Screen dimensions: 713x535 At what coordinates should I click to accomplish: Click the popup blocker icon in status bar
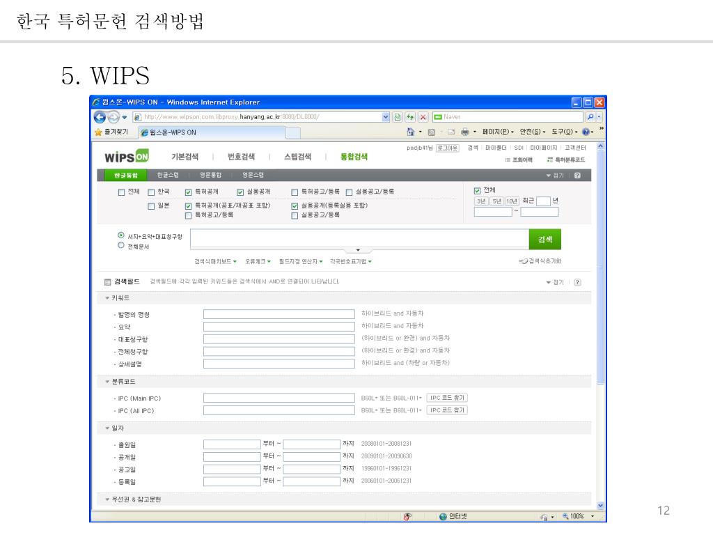[x=407, y=516]
